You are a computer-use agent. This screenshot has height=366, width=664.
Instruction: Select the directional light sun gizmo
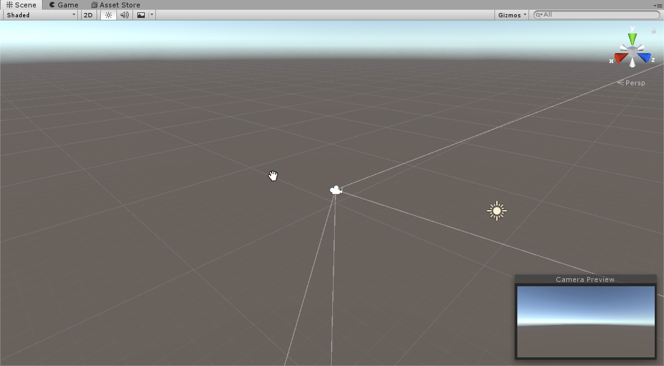click(x=497, y=211)
